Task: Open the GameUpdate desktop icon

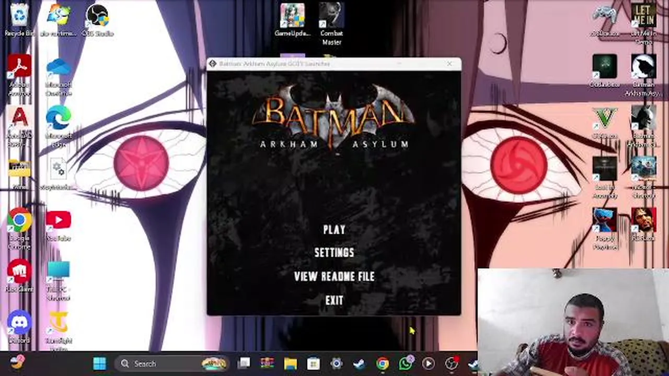Action: (292, 20)
